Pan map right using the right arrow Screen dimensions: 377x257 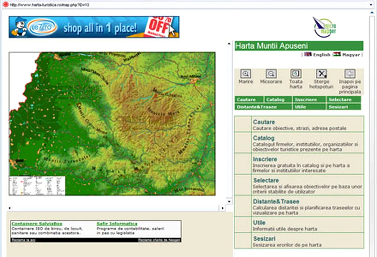222,208
